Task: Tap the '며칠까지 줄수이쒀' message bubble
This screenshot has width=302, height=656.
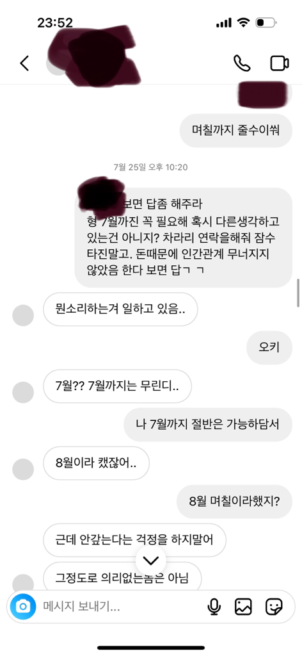Action: coord(236,131)
